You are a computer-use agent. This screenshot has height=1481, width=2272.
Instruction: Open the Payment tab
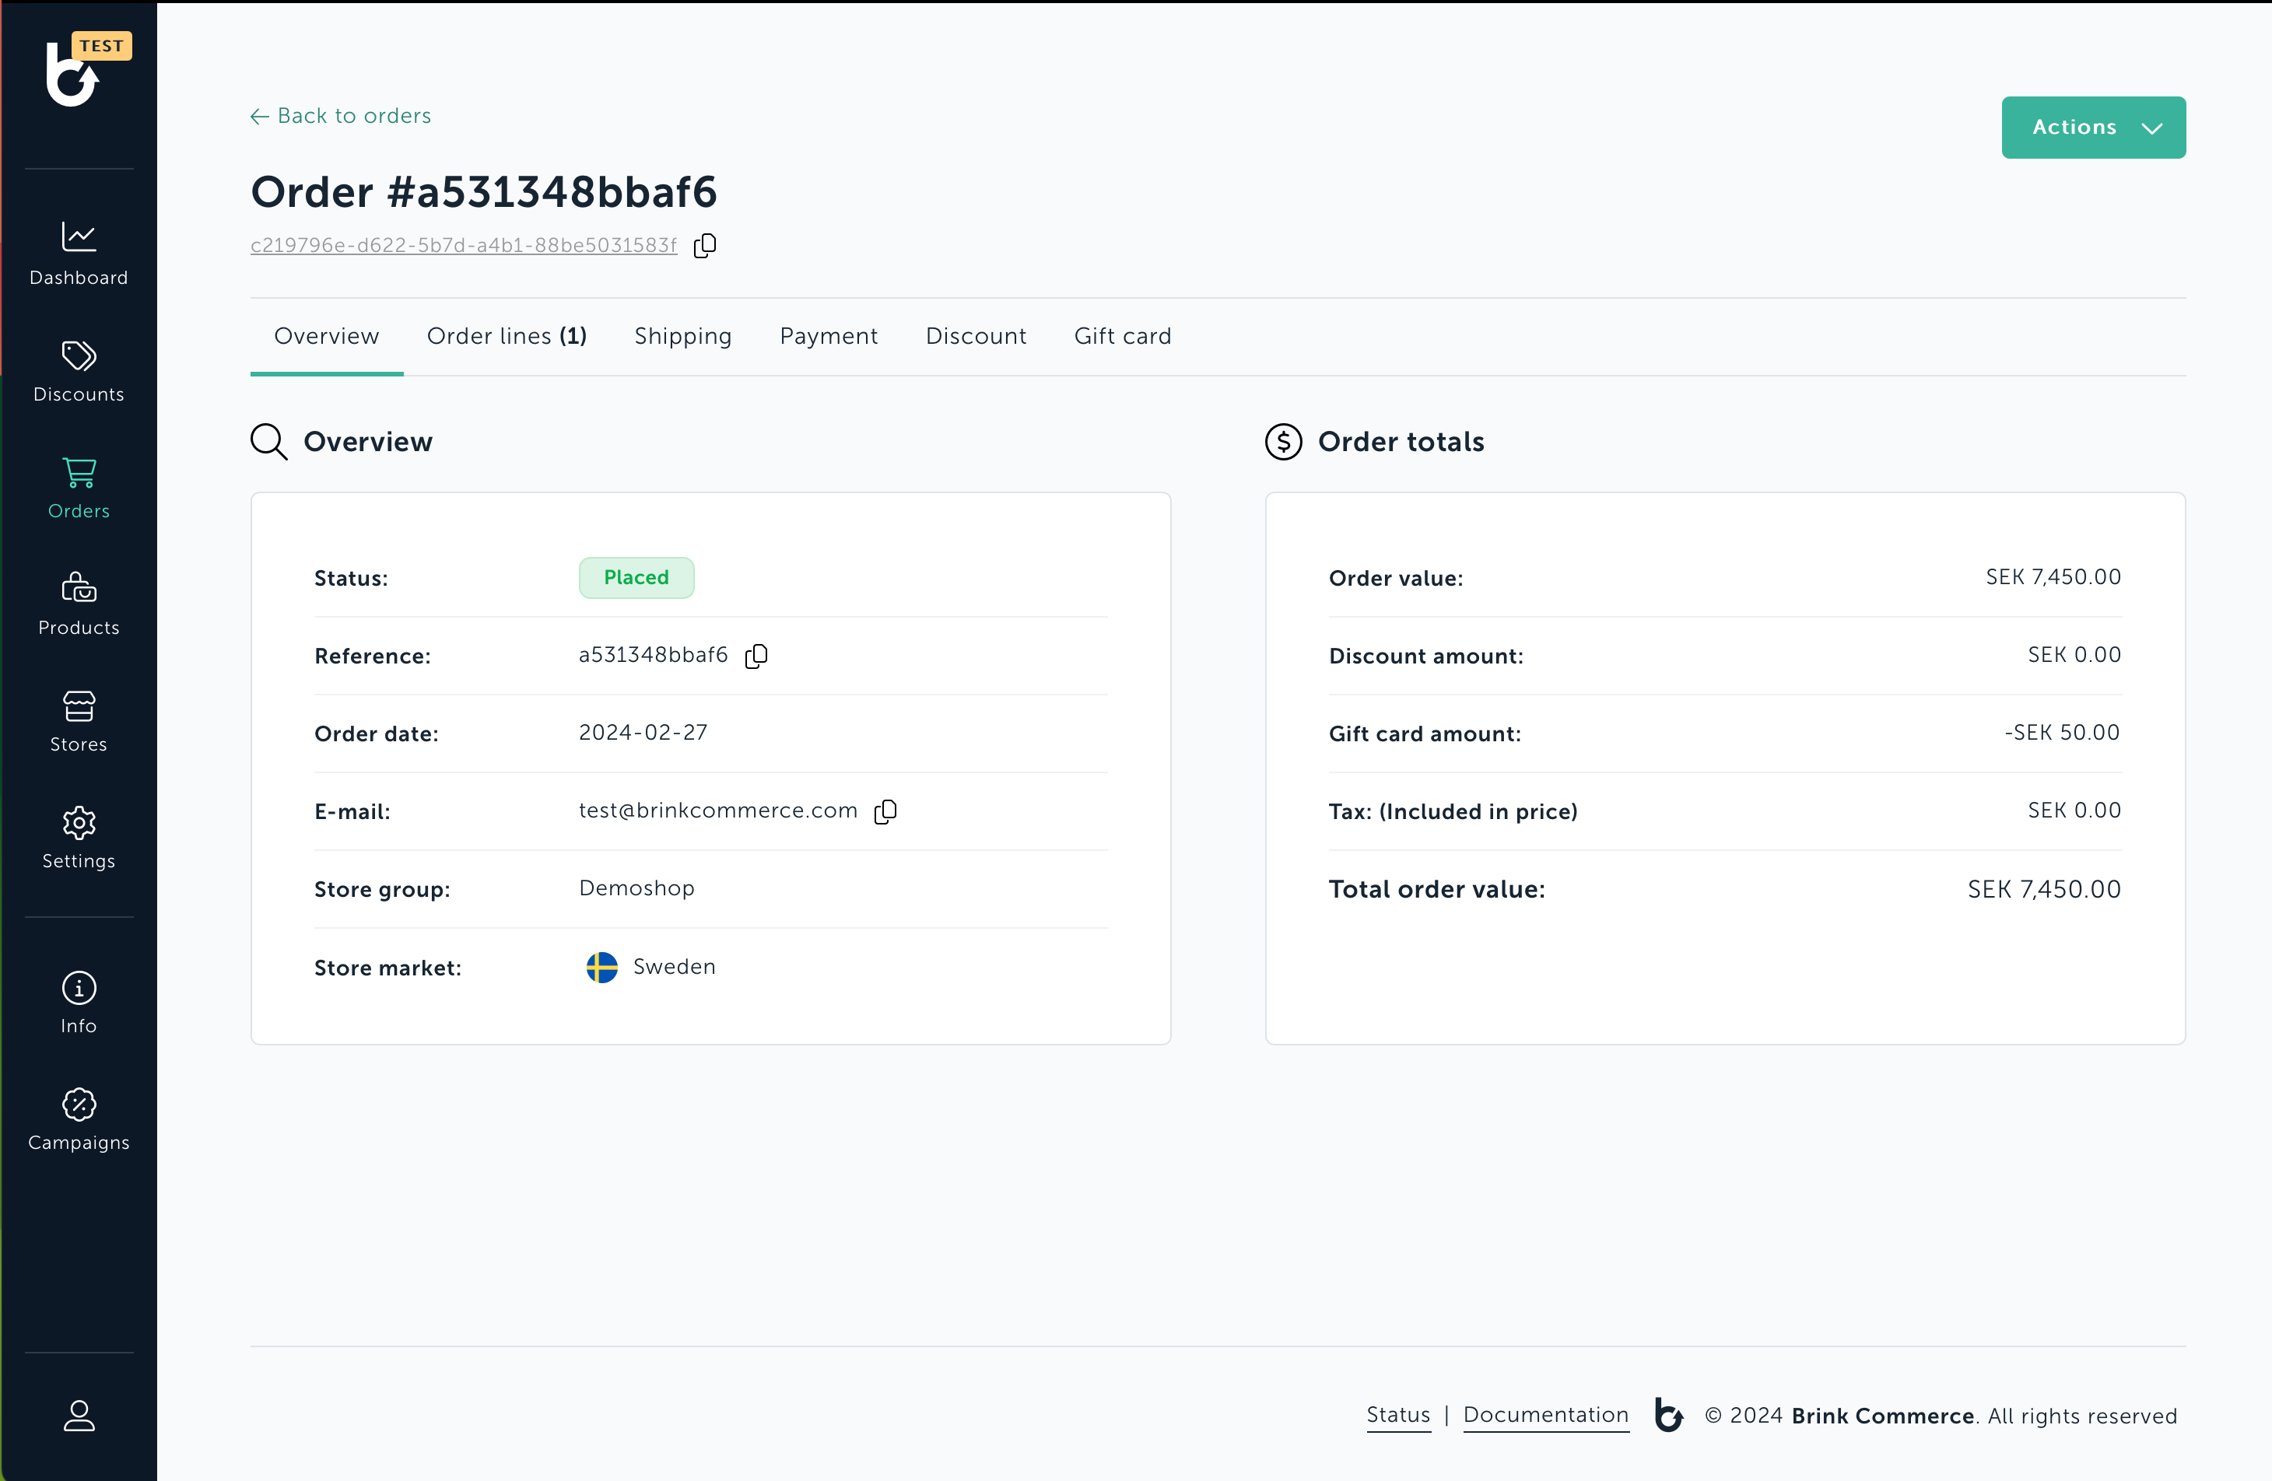point(829,336)
